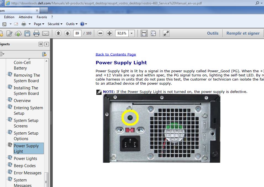The width and height of the screenshot is (264, 187).
Task: Toggle fit one full page view
Action: 153,33
